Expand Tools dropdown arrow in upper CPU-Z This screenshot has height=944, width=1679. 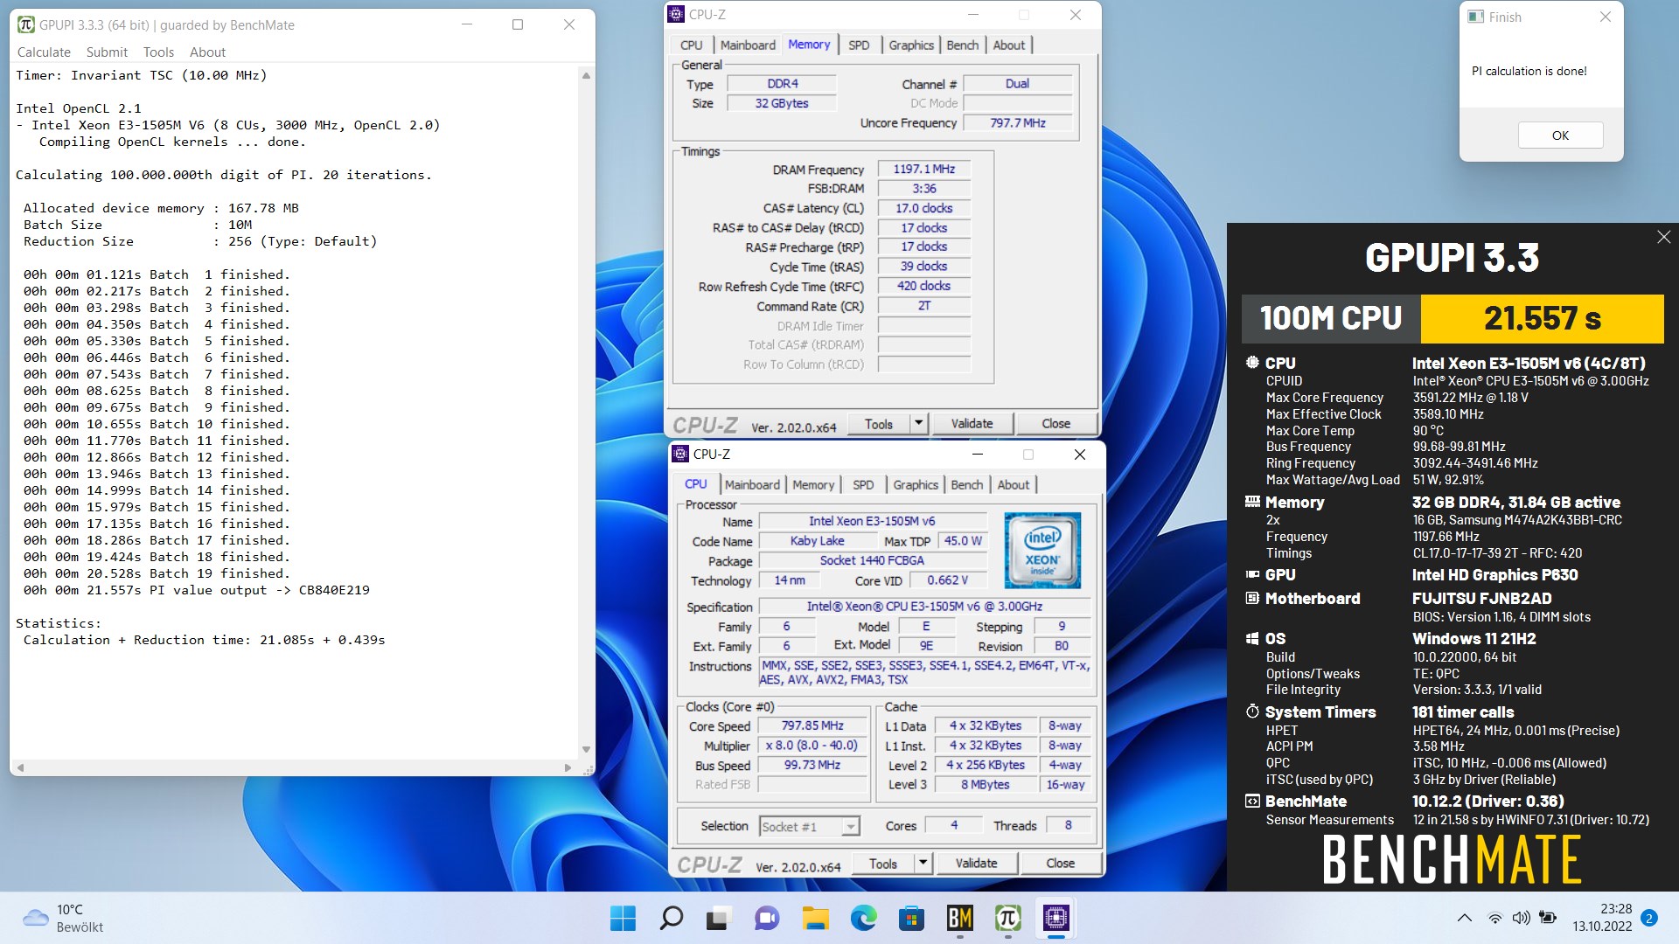point(918,424)
